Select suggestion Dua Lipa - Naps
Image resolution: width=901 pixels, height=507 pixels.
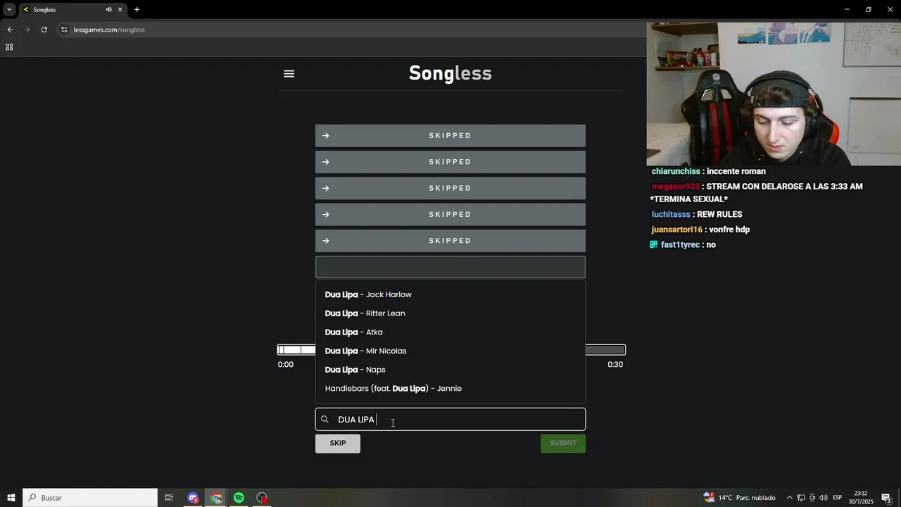click(450, 370)
